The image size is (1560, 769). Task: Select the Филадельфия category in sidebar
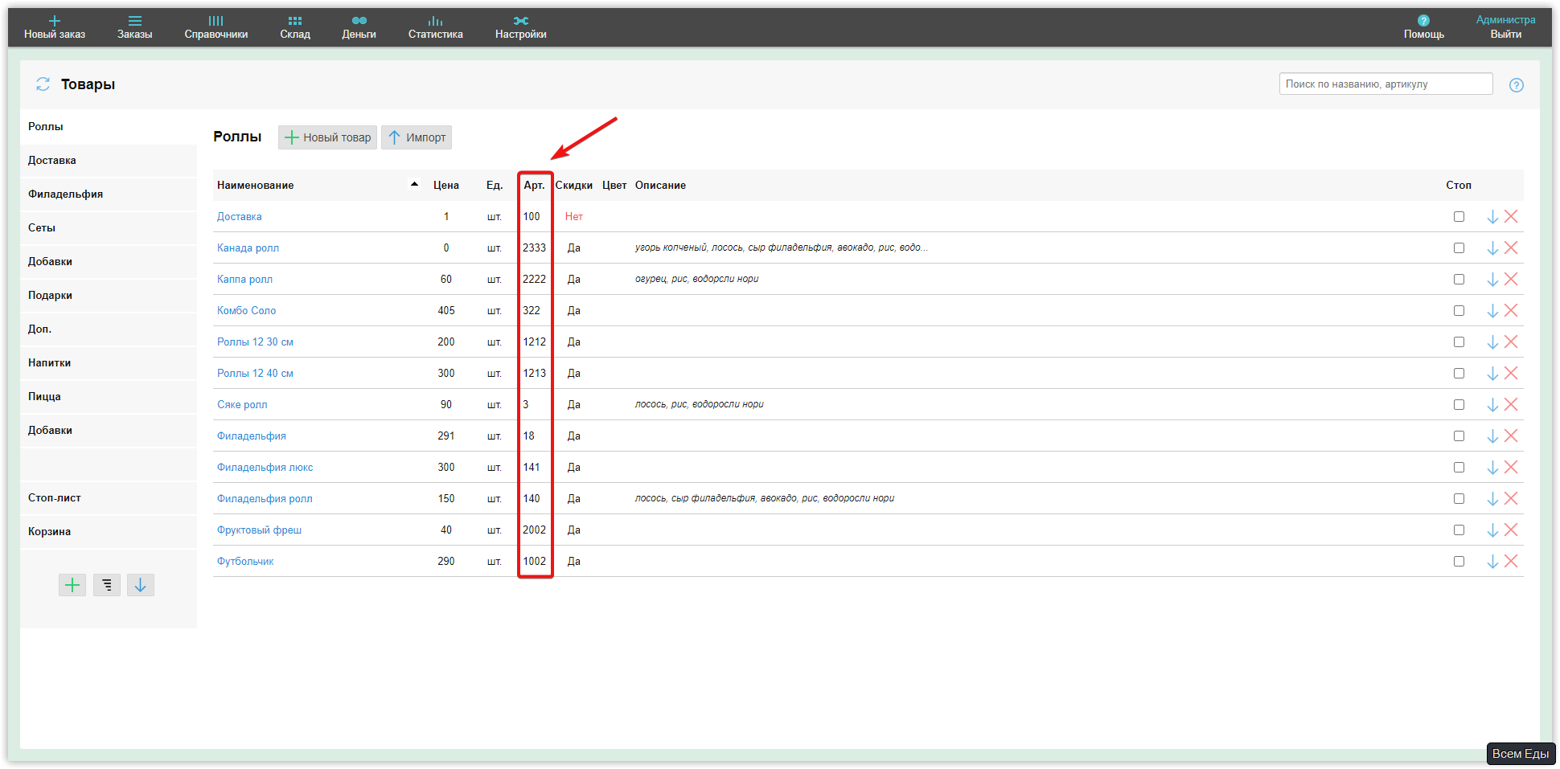pos(109,194)
